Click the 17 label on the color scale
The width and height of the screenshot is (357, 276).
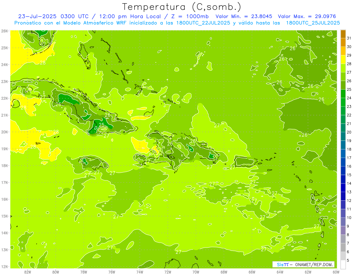tap(349, 158)
